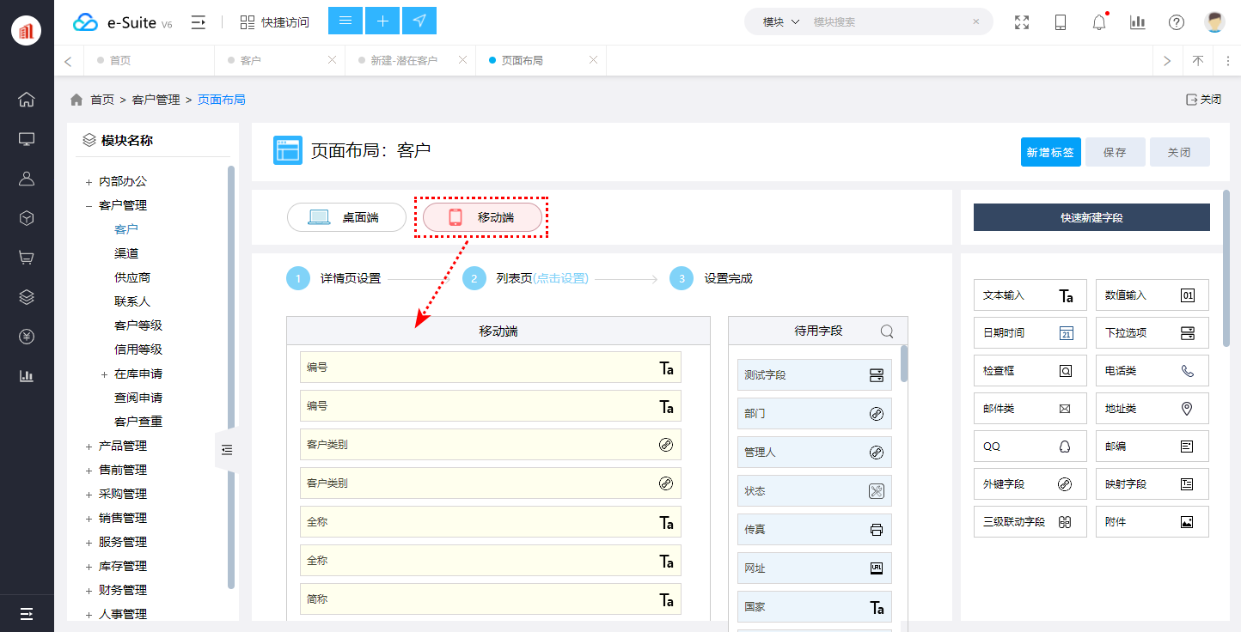Select the 附件 attachment field type

tap(1152, 521)
